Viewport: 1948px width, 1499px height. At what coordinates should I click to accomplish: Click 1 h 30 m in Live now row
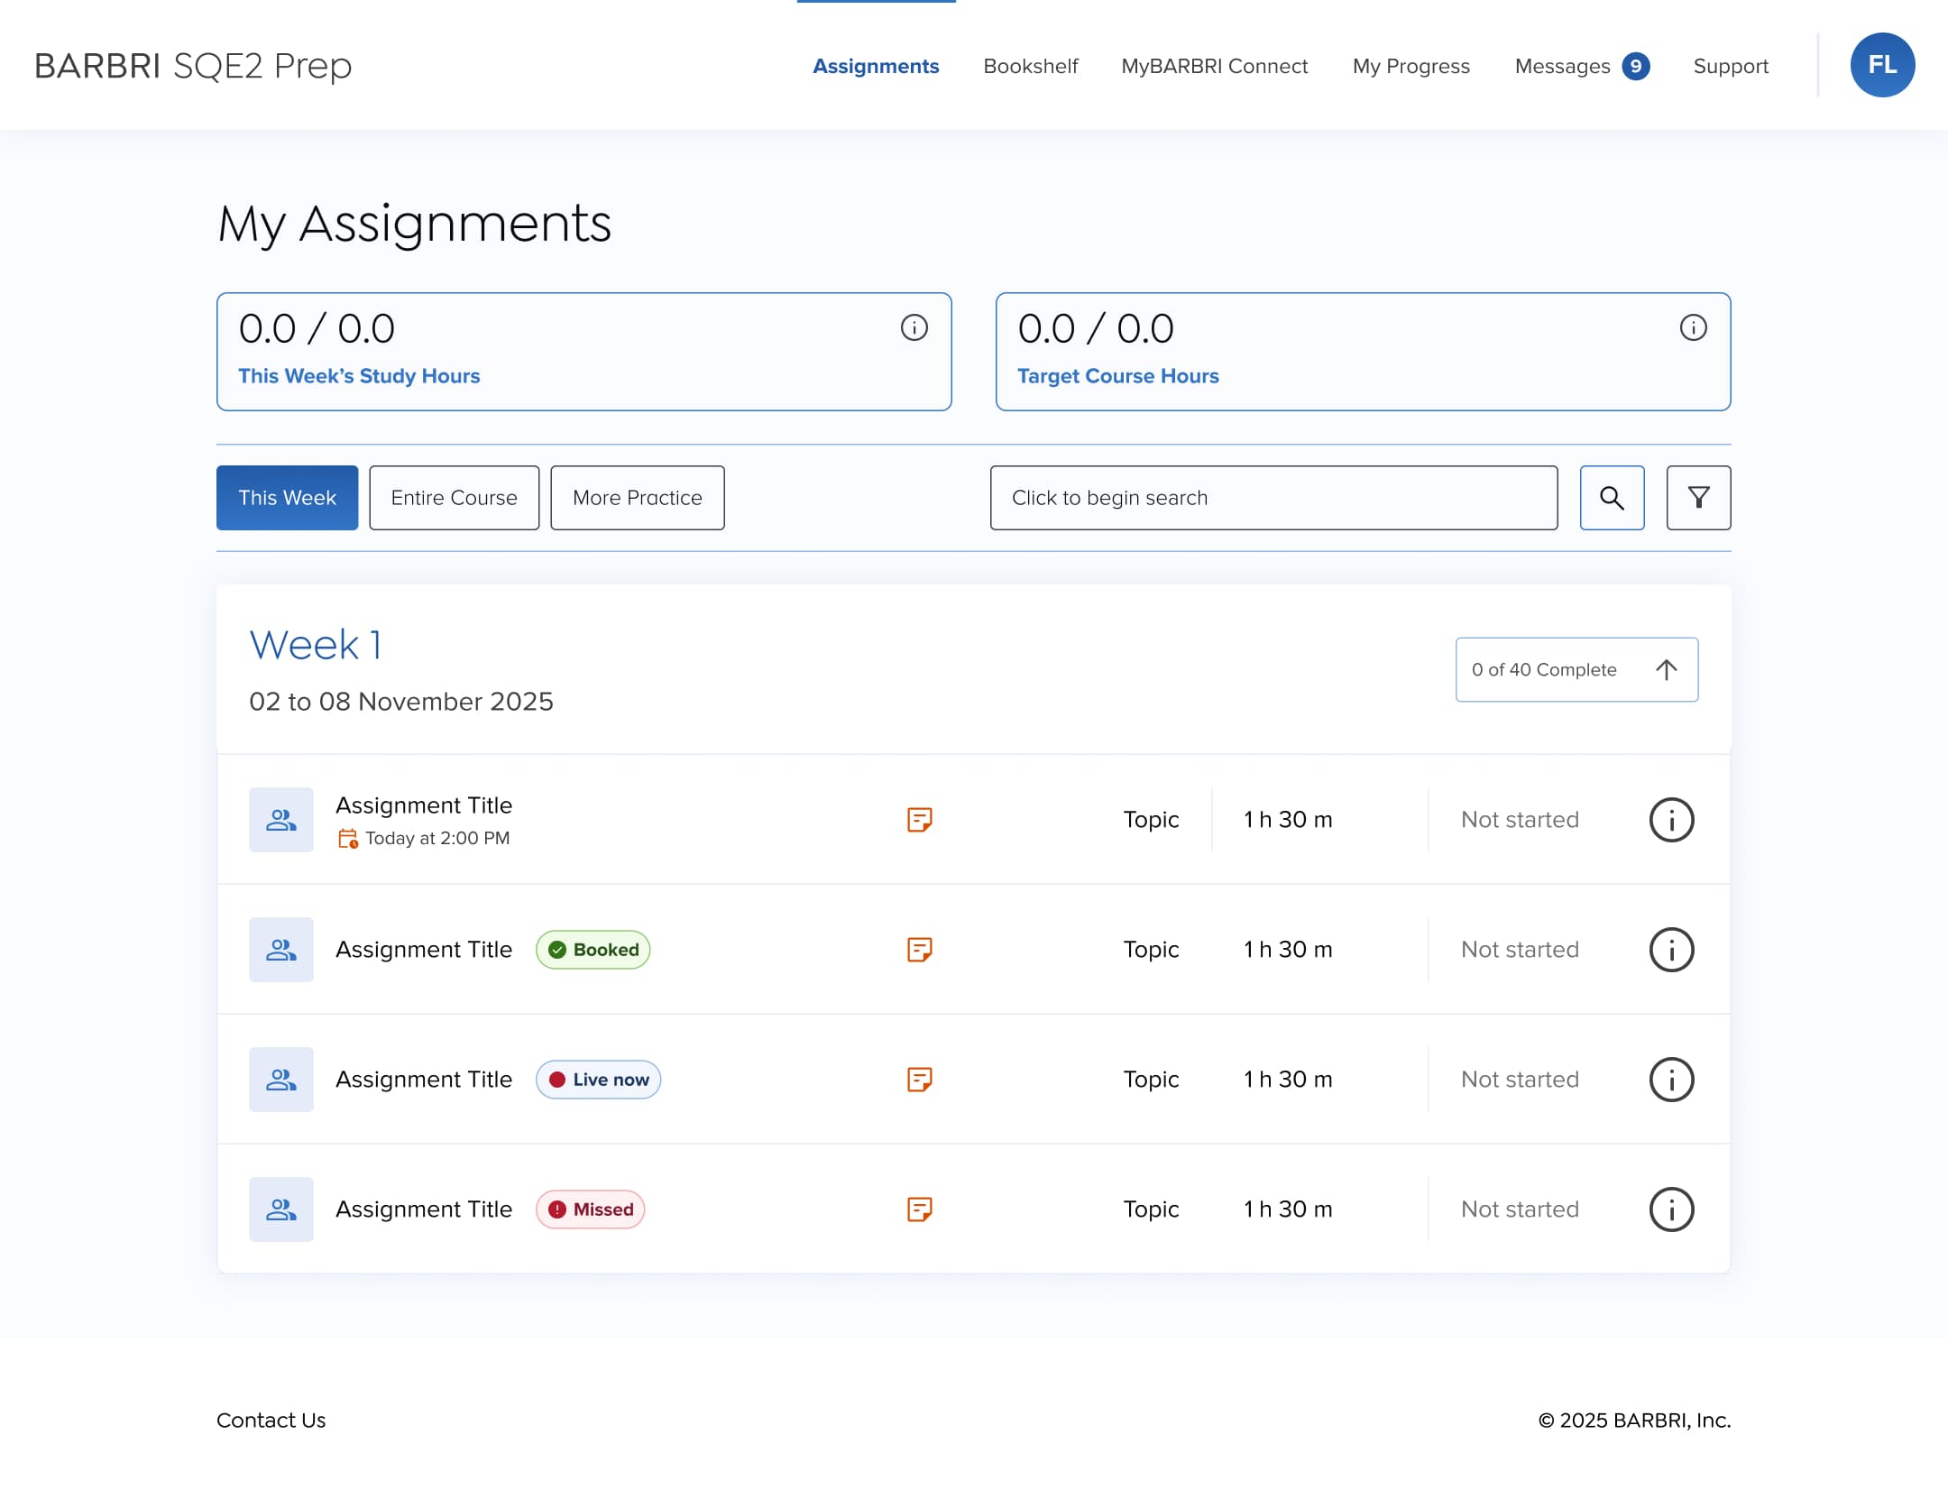tap(1288, 1080)
